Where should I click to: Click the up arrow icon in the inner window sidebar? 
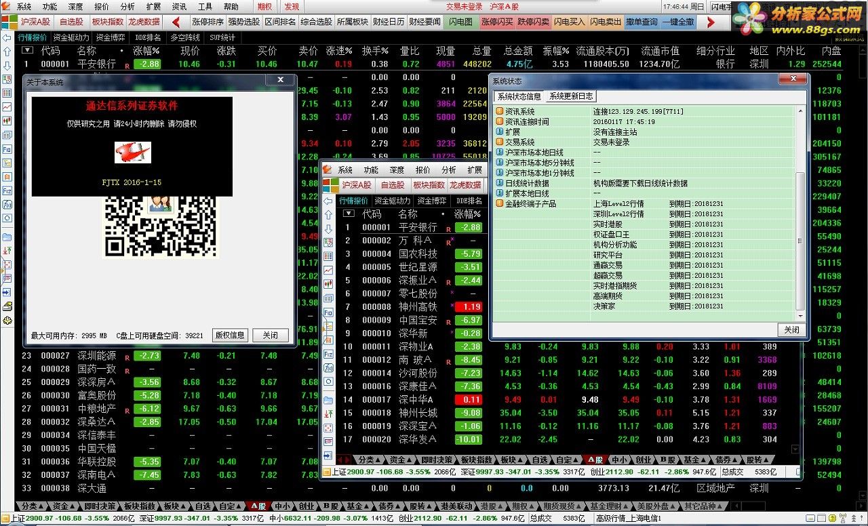(328, 215)
